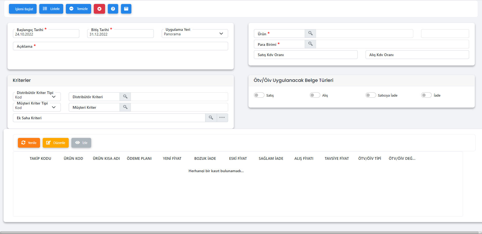Search for a product with the Ürün magnifier

click(310, 33)
